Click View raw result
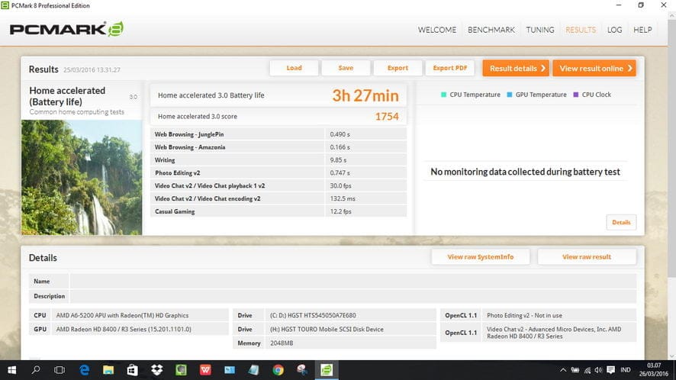Screen dimensions: 676x380 (x=586, y=256)
